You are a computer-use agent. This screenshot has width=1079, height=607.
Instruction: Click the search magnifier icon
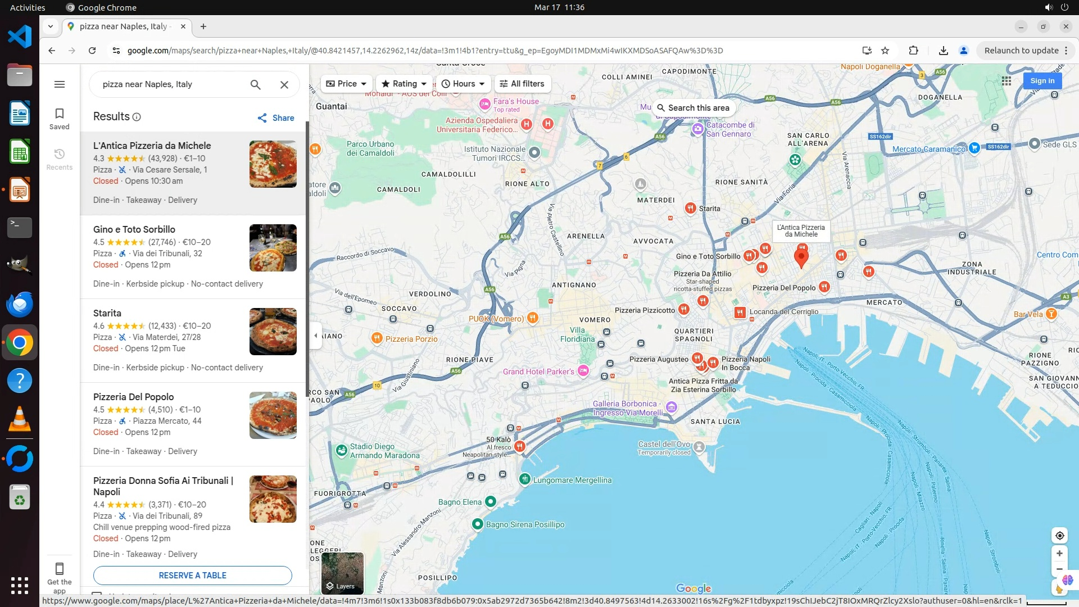(x=255, y=84)
